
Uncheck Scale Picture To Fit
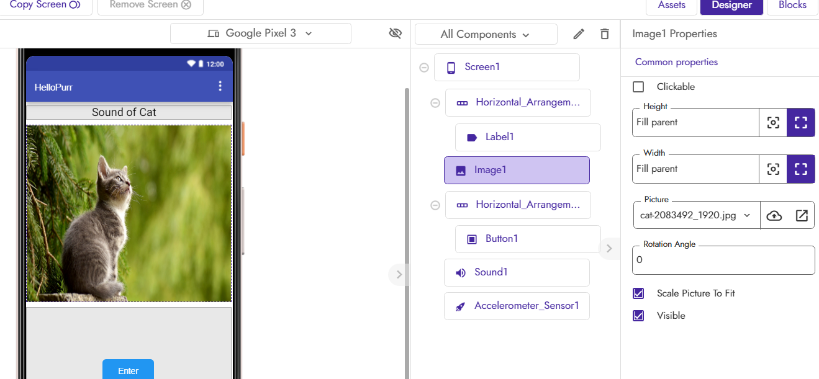(638, 293)
